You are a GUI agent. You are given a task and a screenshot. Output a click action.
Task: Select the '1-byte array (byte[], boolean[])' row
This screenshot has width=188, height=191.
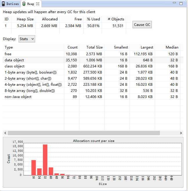pos(93,72)
